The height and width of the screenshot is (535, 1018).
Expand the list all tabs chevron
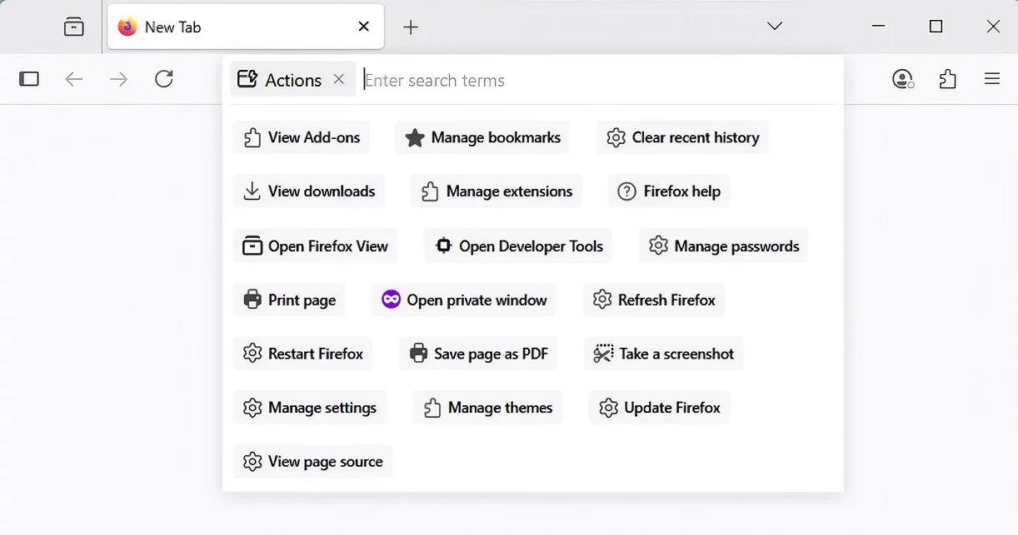(775, 27)
